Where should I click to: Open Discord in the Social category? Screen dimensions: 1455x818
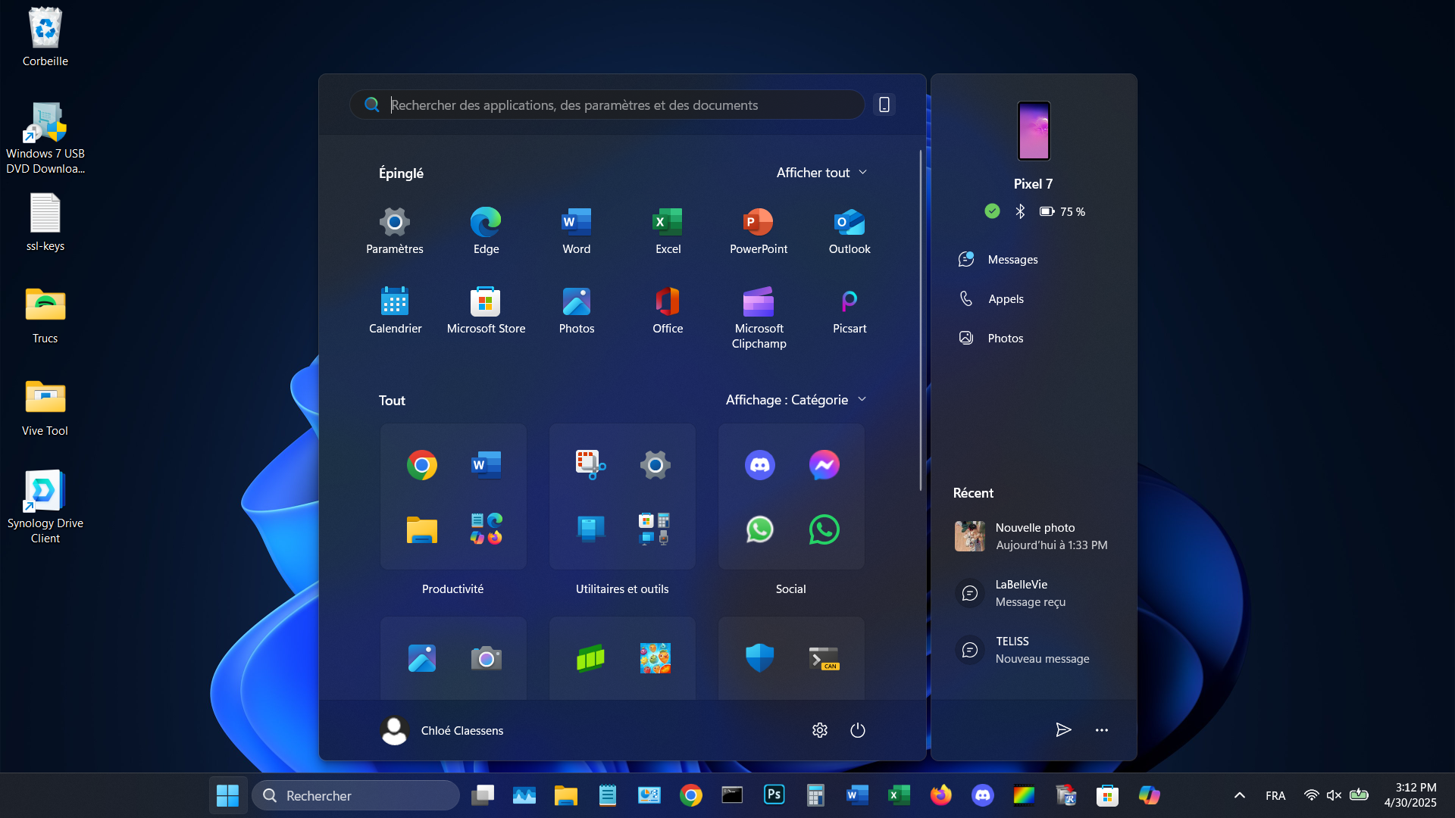click(759, 465)
